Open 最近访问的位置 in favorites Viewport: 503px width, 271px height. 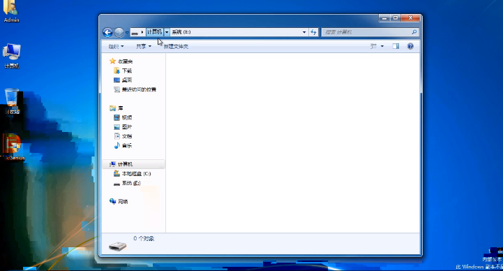click(x=139, y=89)
